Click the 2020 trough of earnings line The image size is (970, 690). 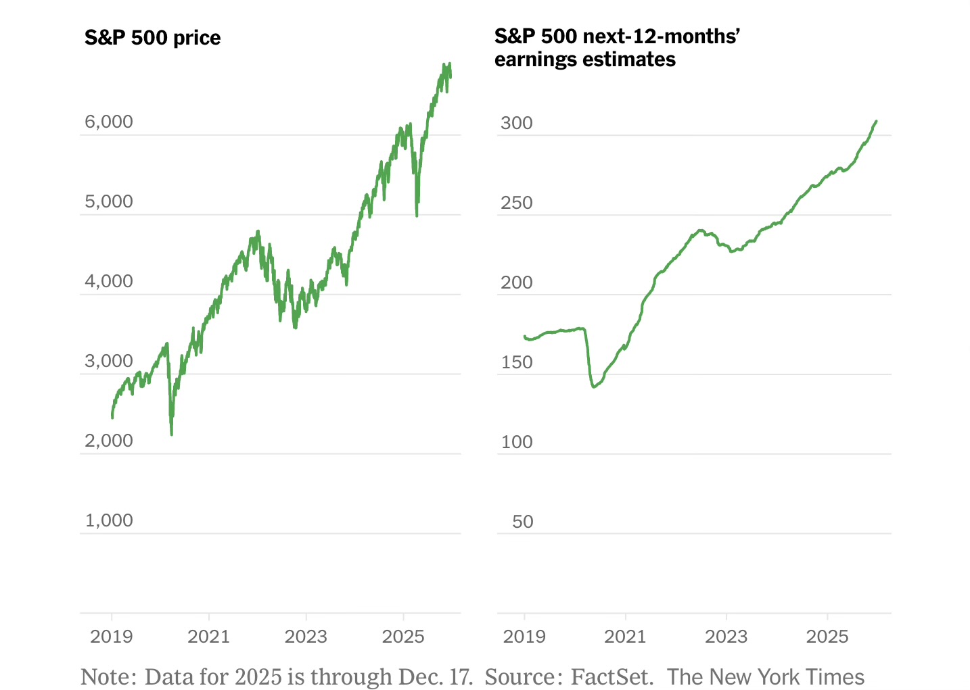pyautogui.click(x=594, y=387)
